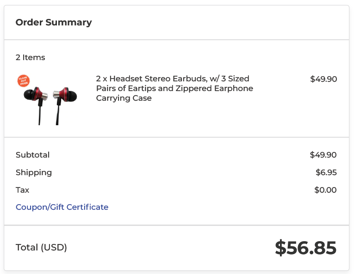354x274 pixels.
Task: Click the $6.95 shipping cost
Action: [326, 172]
